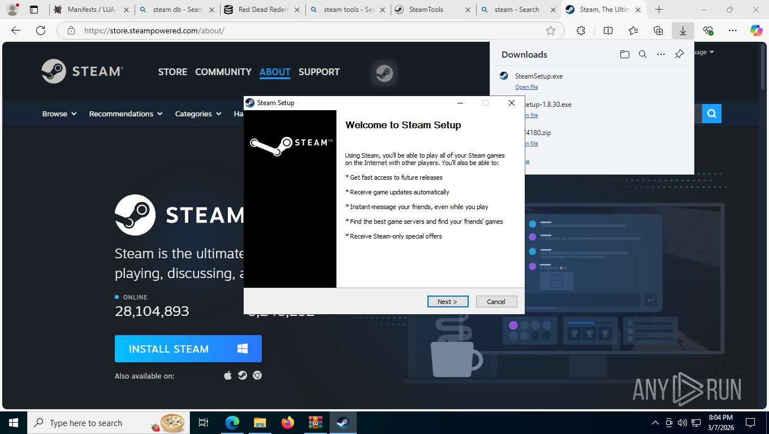Click the blue store search magnifier button

(x=712, y=114)
